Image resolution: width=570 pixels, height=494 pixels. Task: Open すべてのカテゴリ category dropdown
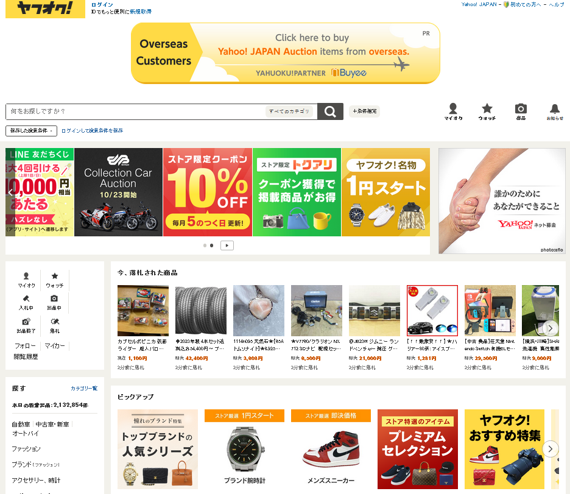pos(289,111)
